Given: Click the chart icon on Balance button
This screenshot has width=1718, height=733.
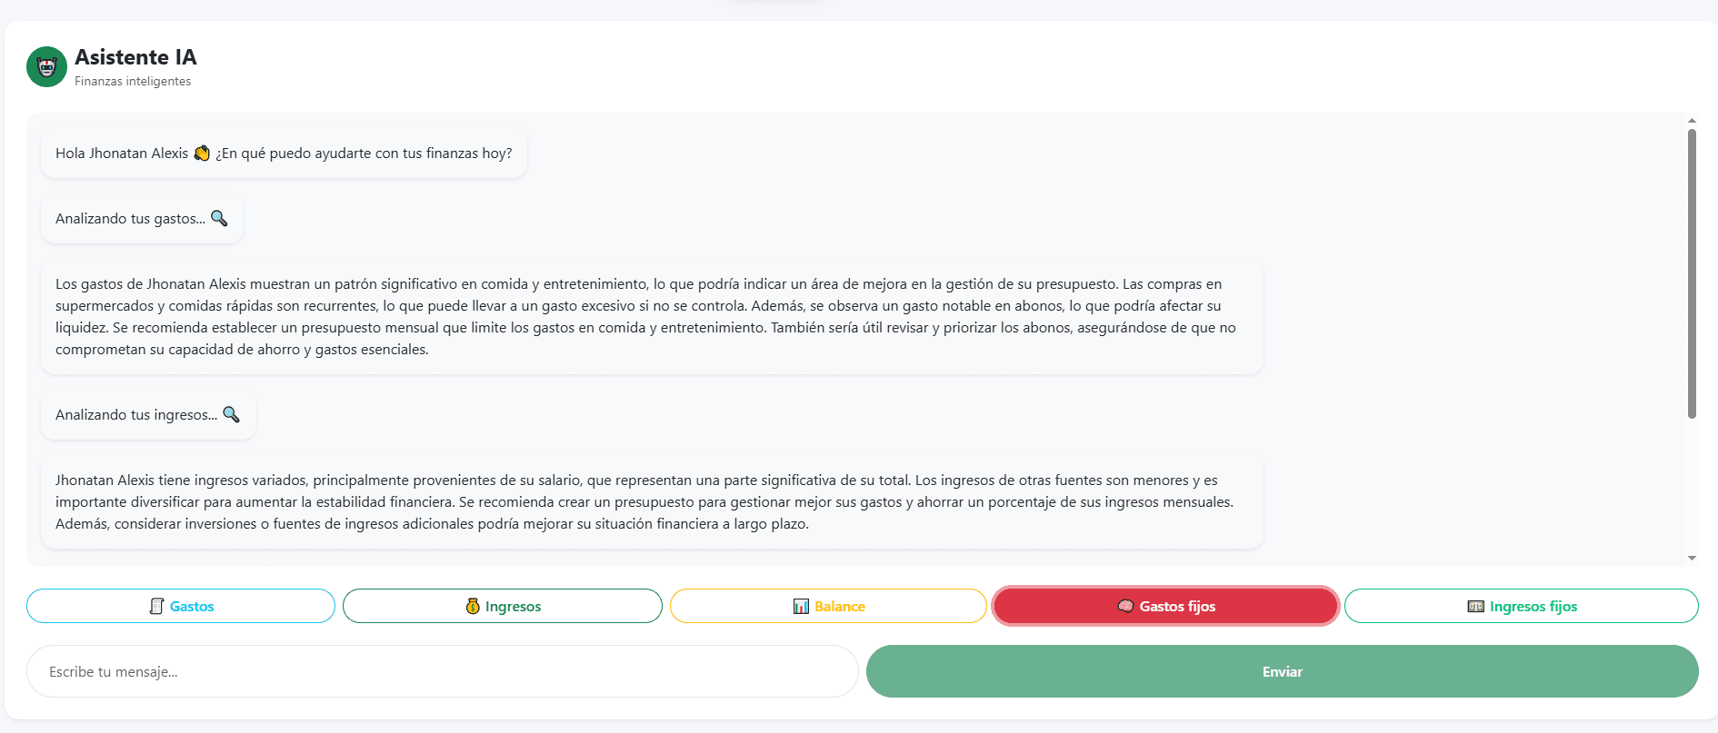Looking at the screenshot, I should click(801, 606).
